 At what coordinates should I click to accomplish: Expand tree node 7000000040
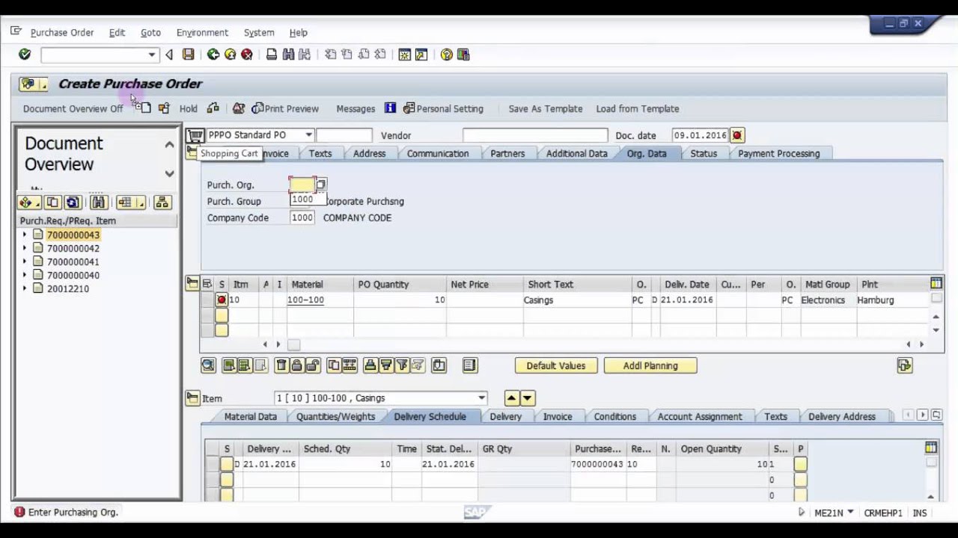click(25, 275)
